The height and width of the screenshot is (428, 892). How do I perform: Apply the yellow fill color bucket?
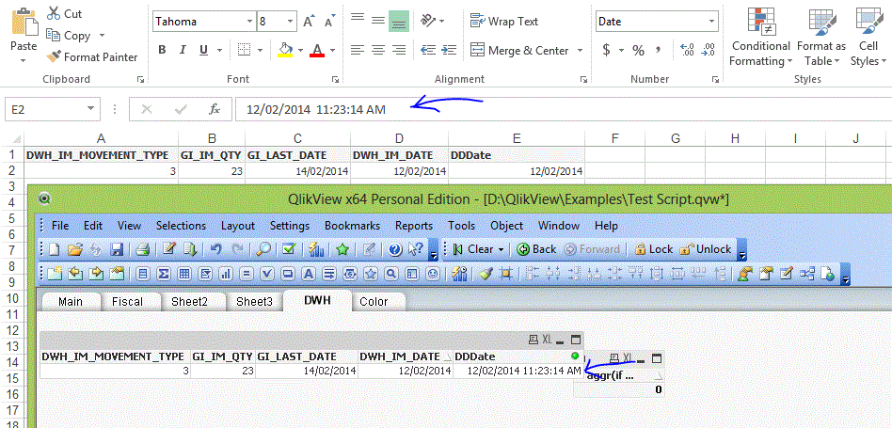[285, 50]
